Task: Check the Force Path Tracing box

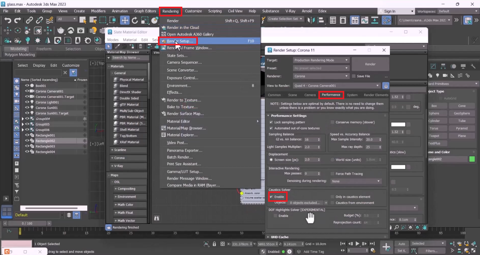Action: pos(333,174)
